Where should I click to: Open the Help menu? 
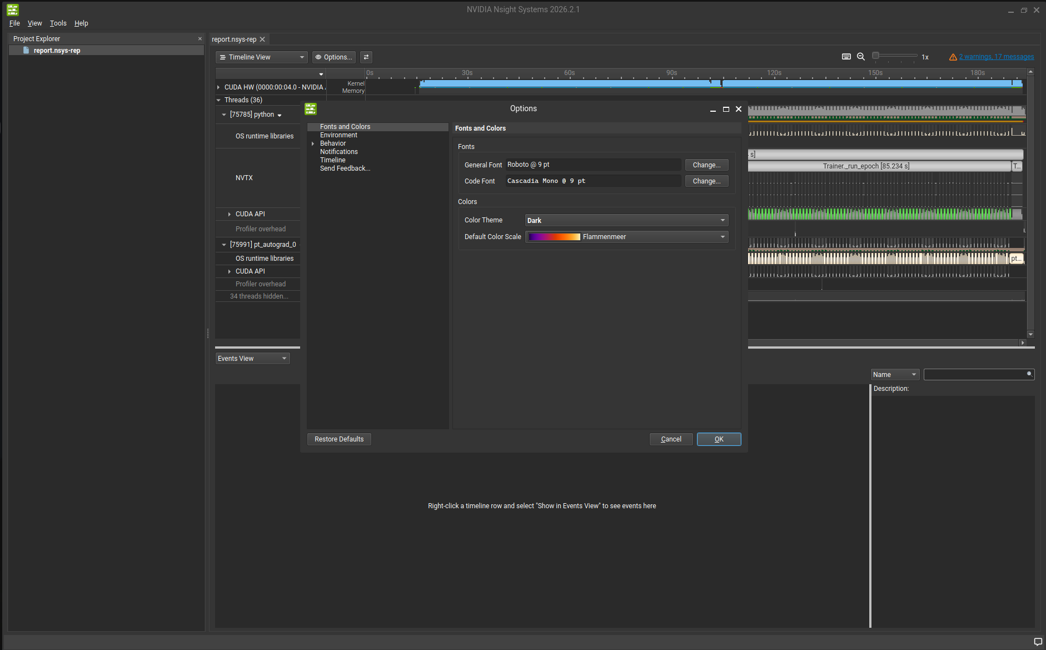pyautogui.click(x=81, y=23)
